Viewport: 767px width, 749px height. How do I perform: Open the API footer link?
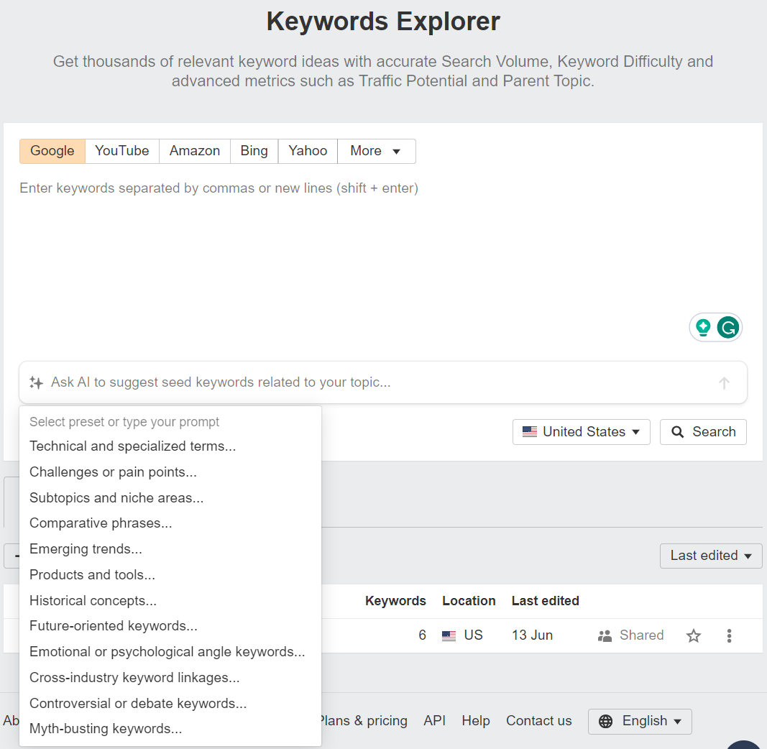coord(434,721)
